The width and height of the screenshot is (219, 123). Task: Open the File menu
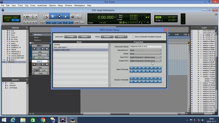pos(3,5)
